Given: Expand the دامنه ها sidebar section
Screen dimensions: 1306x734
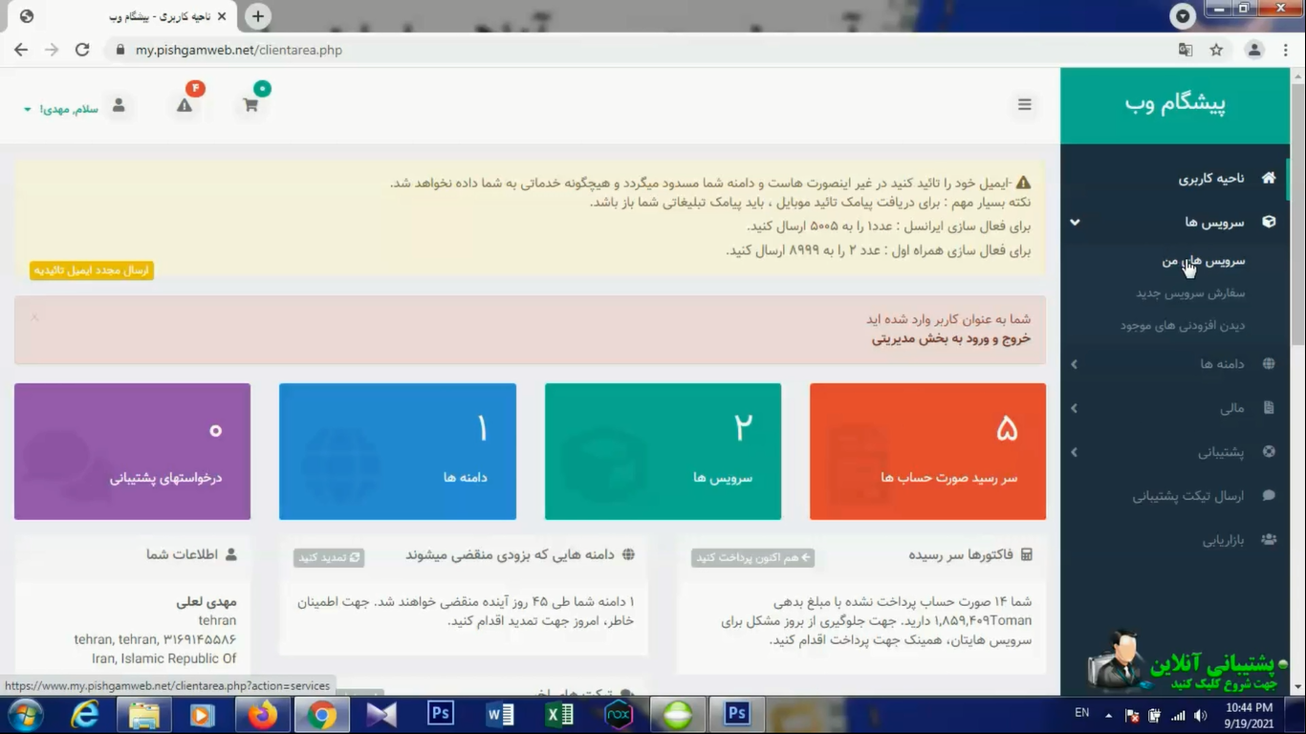Looking at the screenshot, I should 1075,364.
